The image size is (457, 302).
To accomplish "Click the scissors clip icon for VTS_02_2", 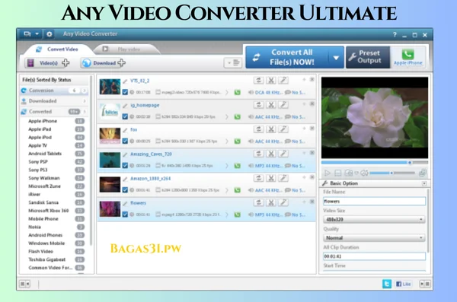I will tap(271, 80).
